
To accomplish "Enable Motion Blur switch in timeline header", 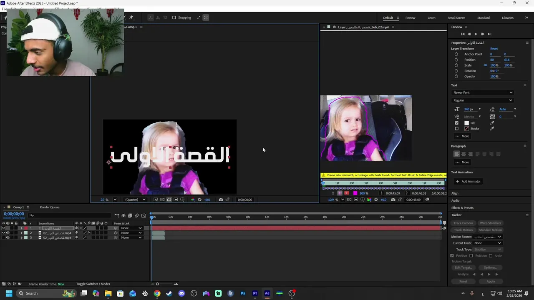I will (136, 215).
